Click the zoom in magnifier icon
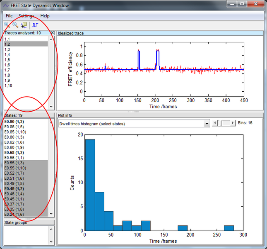The width and height of the screenshot is (267, 249). coord(7,25)
